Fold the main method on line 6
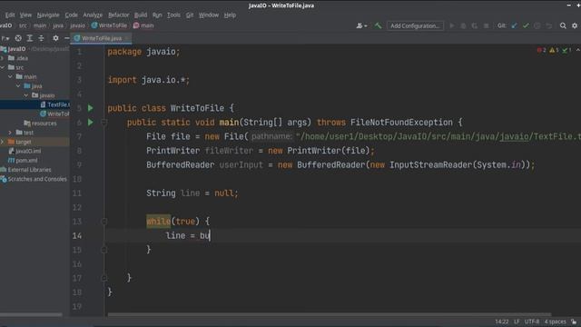The height and width of the screenshot is (327, 581). (104, 123)
